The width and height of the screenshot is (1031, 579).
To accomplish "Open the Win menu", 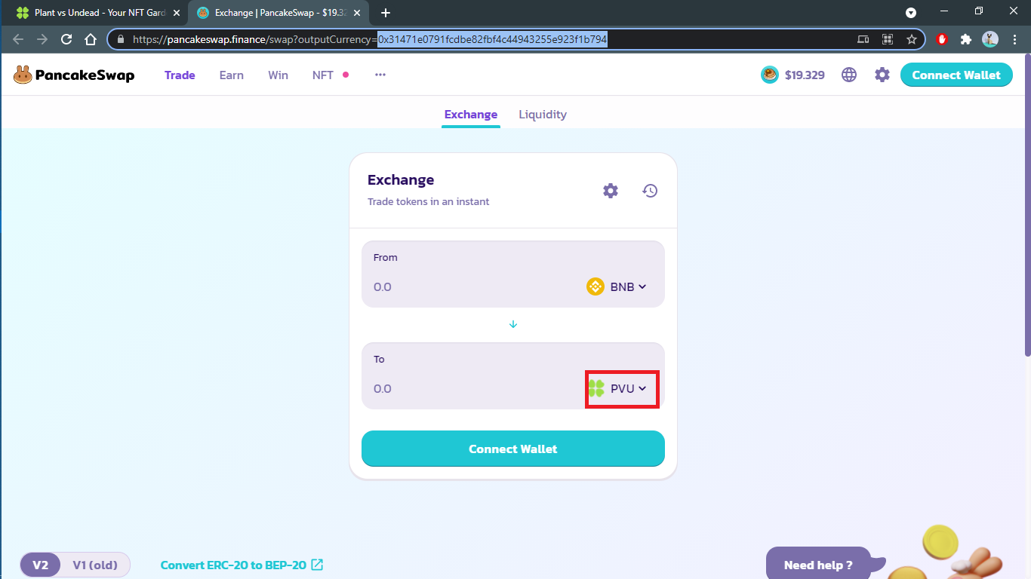I will coord(278,75).
